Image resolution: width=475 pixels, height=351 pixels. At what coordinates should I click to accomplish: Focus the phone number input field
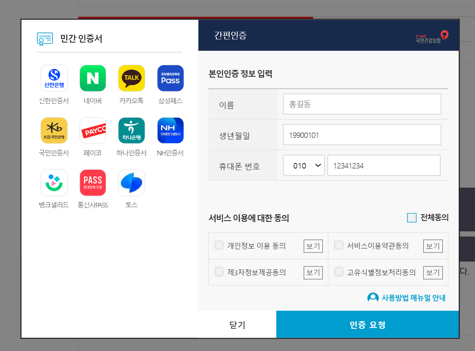tap(384, 165)
